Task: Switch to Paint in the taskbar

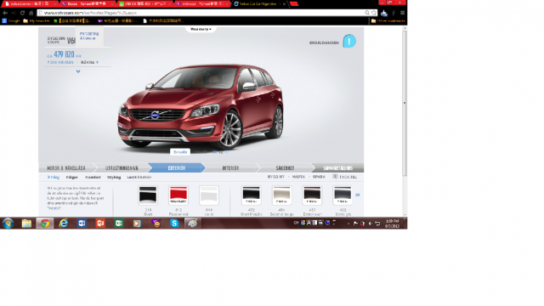Action: (193, 223)
